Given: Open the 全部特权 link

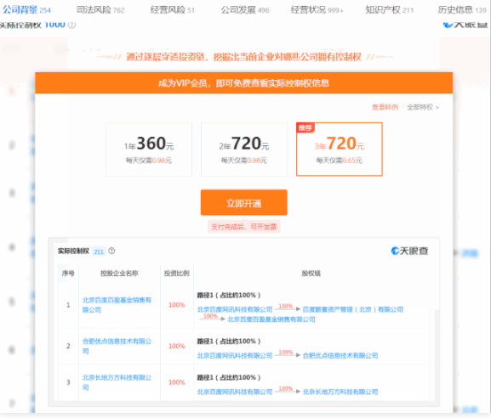Looking at the screenshot, I should pyautogui.click(x=423, y=107).
